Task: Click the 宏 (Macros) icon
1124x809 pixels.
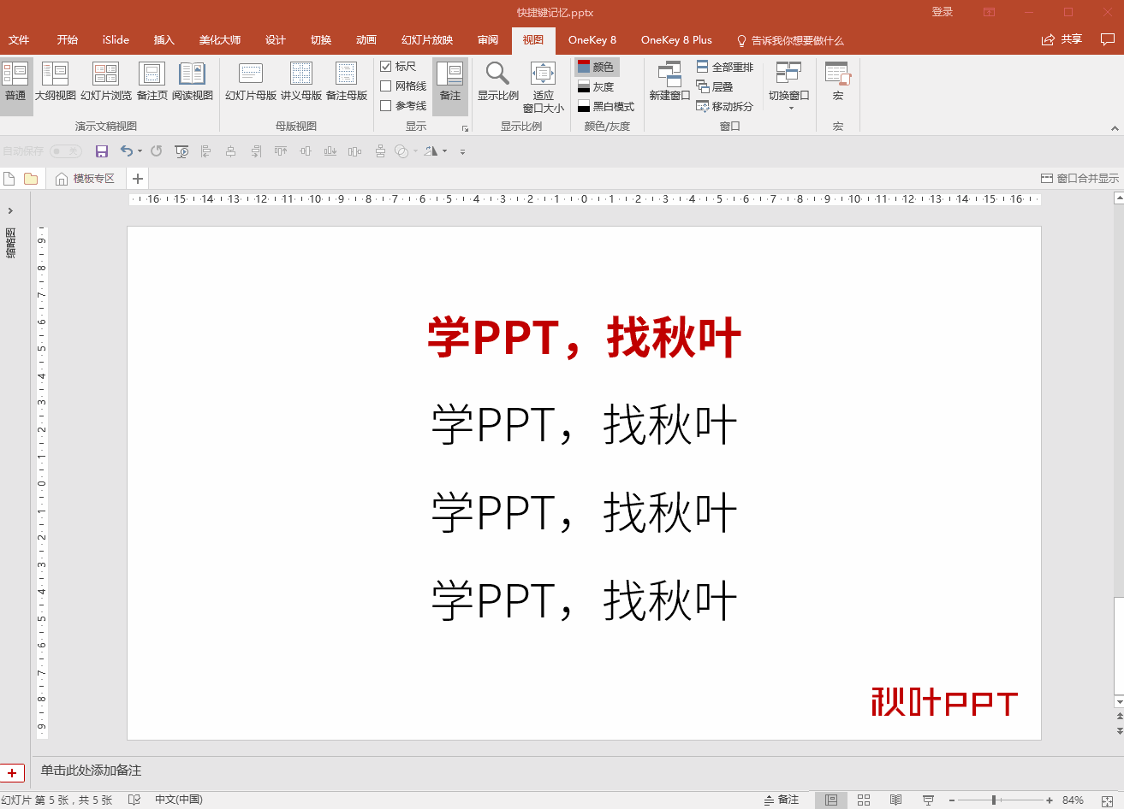Action: tap(837, 81)
